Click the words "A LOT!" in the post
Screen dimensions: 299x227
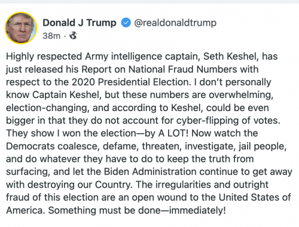(173, 133)
